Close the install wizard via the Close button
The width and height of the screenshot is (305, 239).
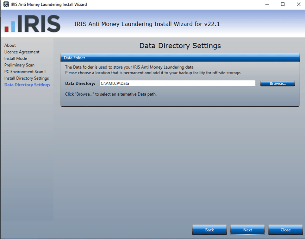tap(285, 230)
